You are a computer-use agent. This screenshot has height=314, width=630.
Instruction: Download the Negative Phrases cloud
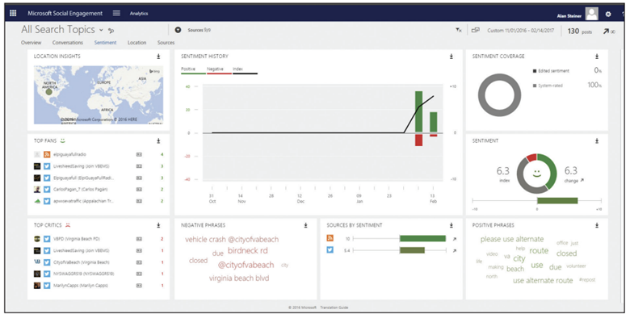tap(305, 225)
